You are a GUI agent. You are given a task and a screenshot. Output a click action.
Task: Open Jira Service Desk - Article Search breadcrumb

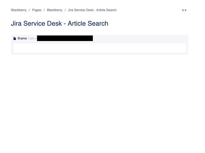coord(92,10)
